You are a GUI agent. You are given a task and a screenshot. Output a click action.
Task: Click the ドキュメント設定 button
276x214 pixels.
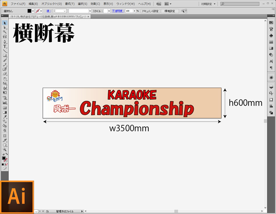coord(150,11)
